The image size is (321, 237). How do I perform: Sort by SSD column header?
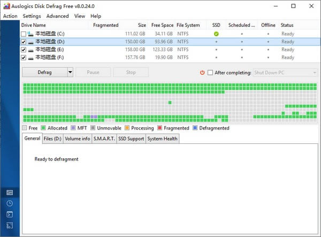(x=216, y=25)
